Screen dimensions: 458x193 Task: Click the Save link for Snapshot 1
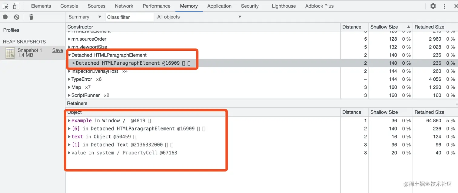(58, 50)
